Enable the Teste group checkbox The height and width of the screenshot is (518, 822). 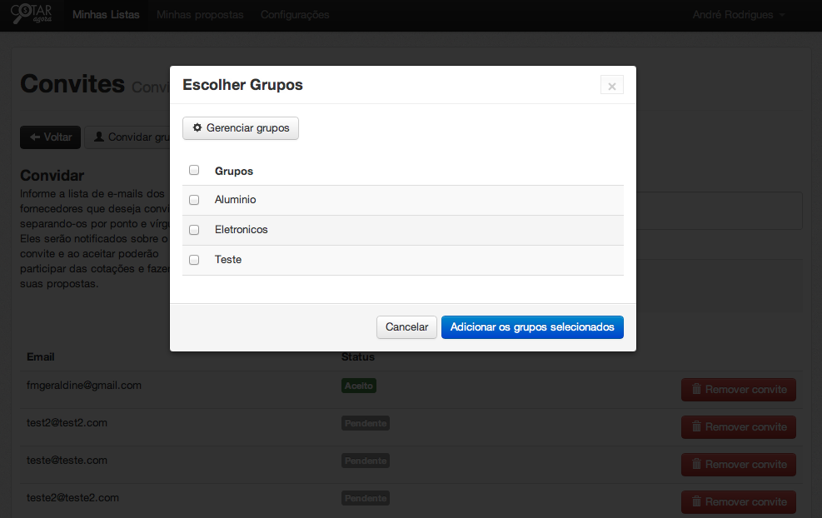(x=194, y=260)
